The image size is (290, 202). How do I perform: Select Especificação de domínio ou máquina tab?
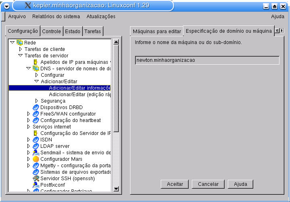[x=229, y=31]
